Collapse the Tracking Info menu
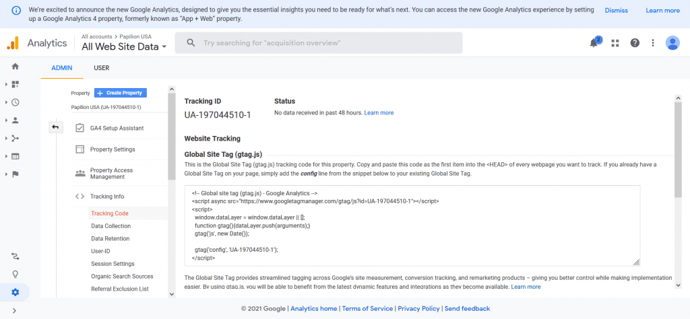Image resolution: width=690 pixels, height=319 pixels. [x=107, y=197]
